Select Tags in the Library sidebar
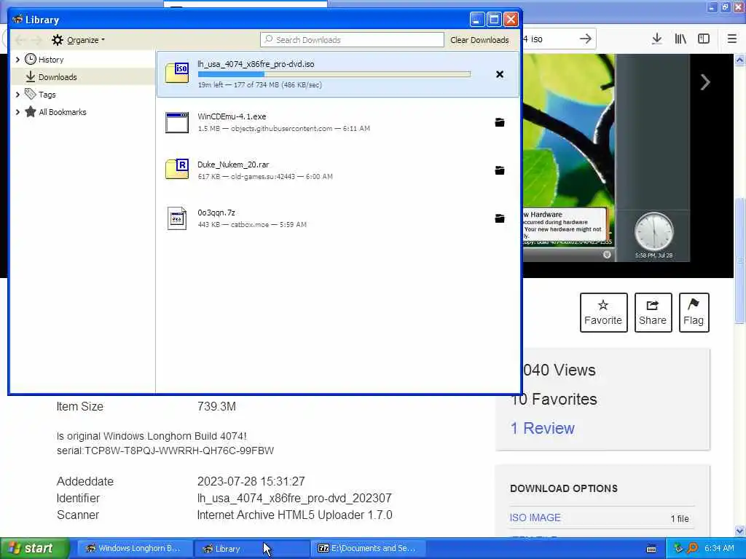 tap(47, 95)
